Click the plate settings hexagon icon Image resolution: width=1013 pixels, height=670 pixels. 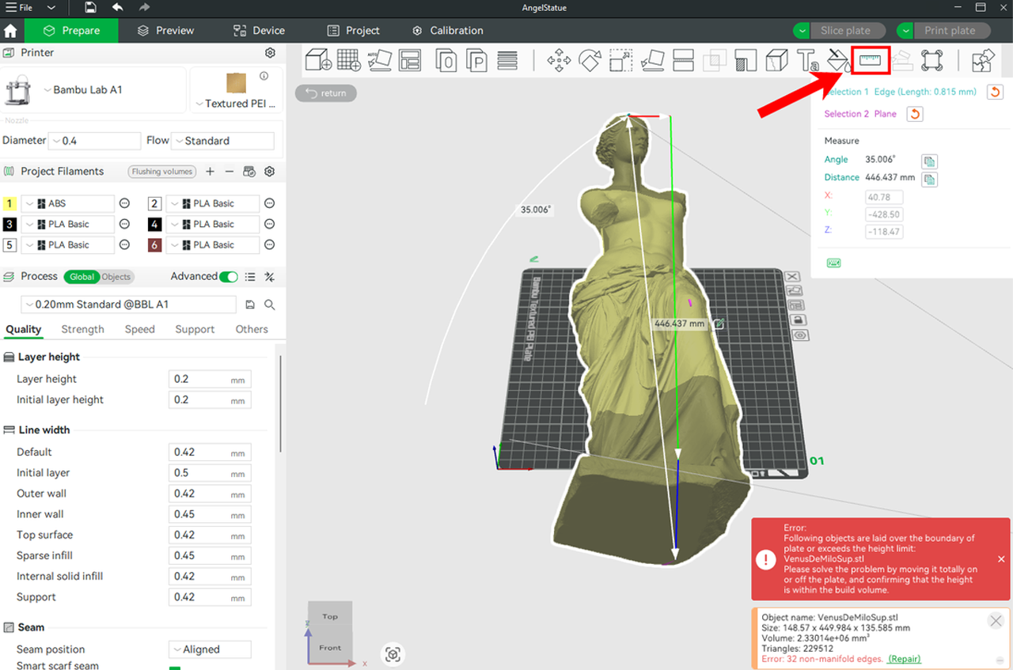[800, 335]
